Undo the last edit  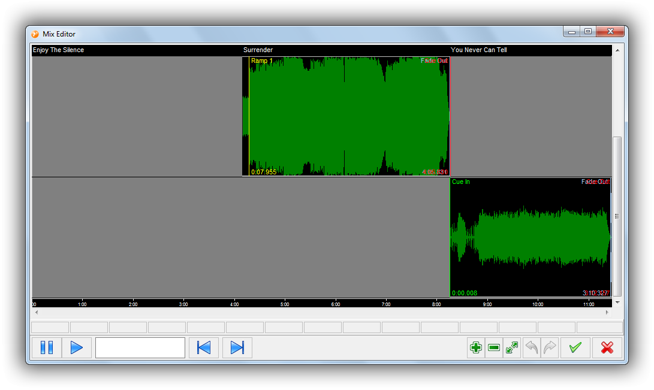[x=531, y=347]
